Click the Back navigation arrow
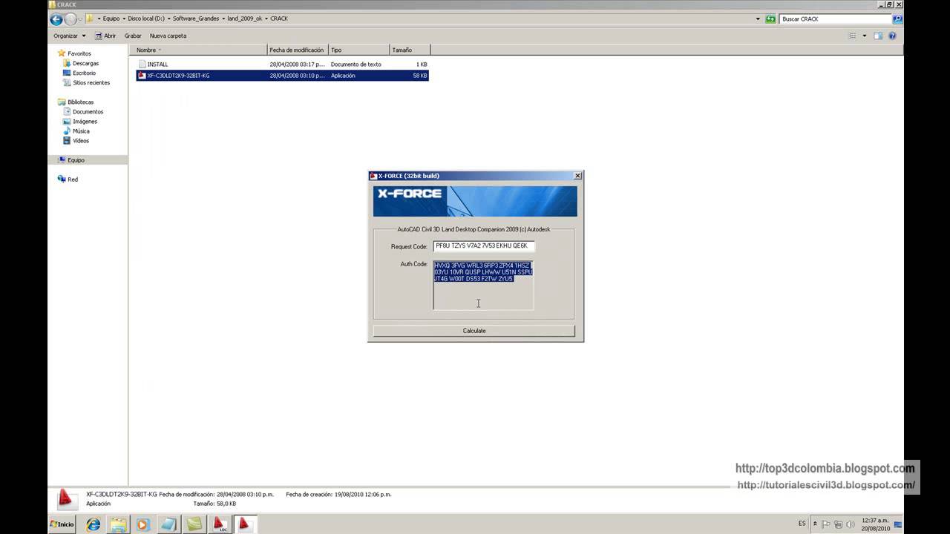 (x=56, y=19)
